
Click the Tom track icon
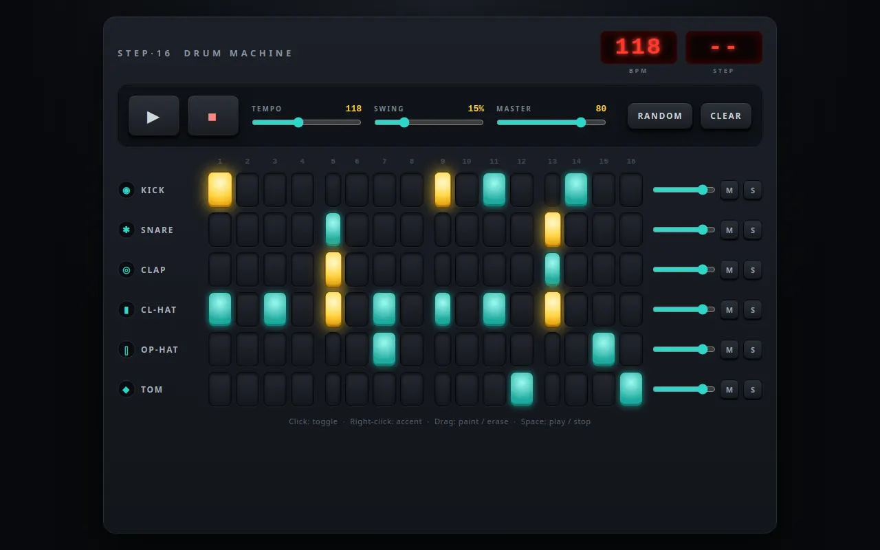126,389
